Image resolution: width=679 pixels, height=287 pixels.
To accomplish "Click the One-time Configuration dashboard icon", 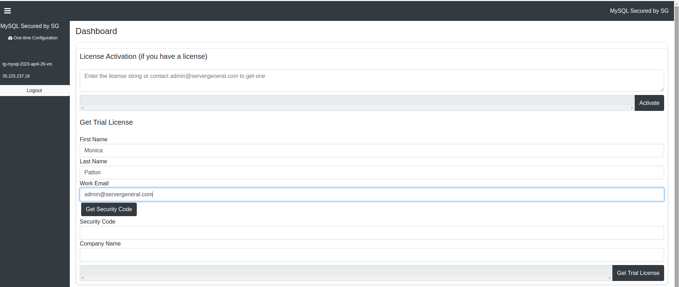I will coord(10,38).
